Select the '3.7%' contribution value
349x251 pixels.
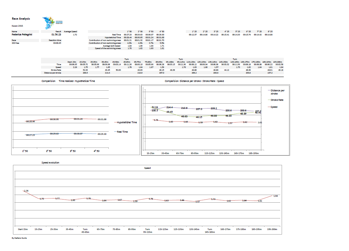tap(151, 43)
